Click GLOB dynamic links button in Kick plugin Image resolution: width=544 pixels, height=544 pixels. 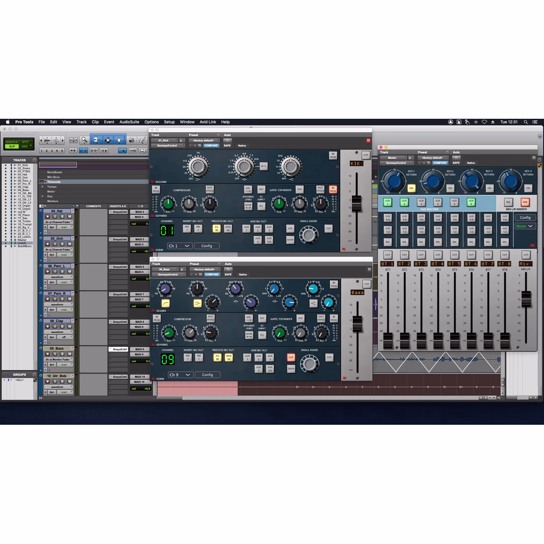coord(248,206)
